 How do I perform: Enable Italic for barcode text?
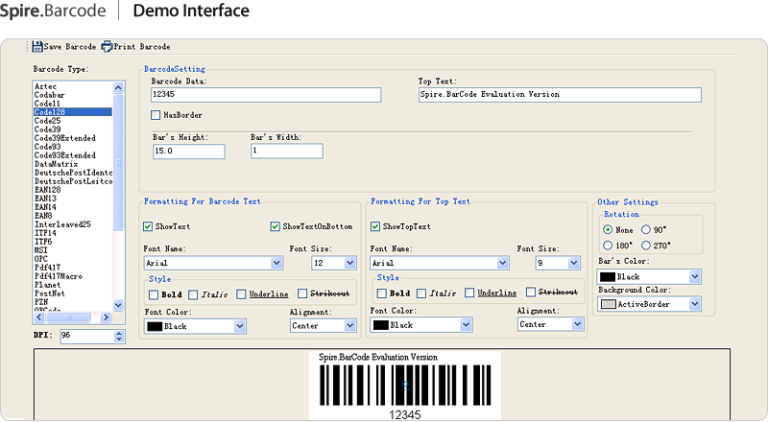pos(193,294)
